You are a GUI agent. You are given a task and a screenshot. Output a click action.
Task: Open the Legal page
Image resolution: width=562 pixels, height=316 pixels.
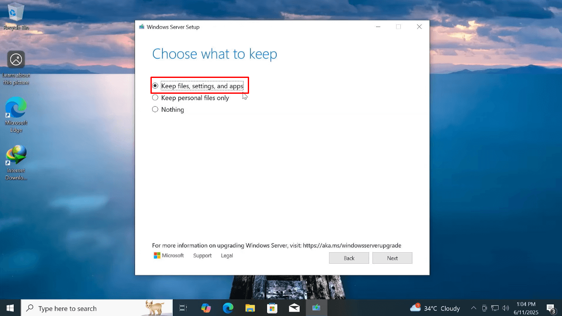pos(227,256)
